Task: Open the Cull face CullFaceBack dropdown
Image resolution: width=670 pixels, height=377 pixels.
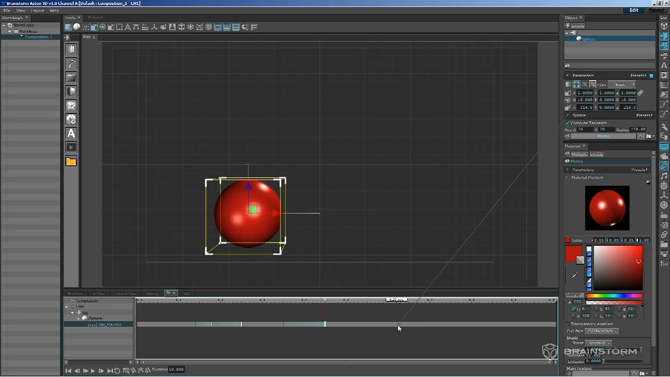Action: click(602, 331)
